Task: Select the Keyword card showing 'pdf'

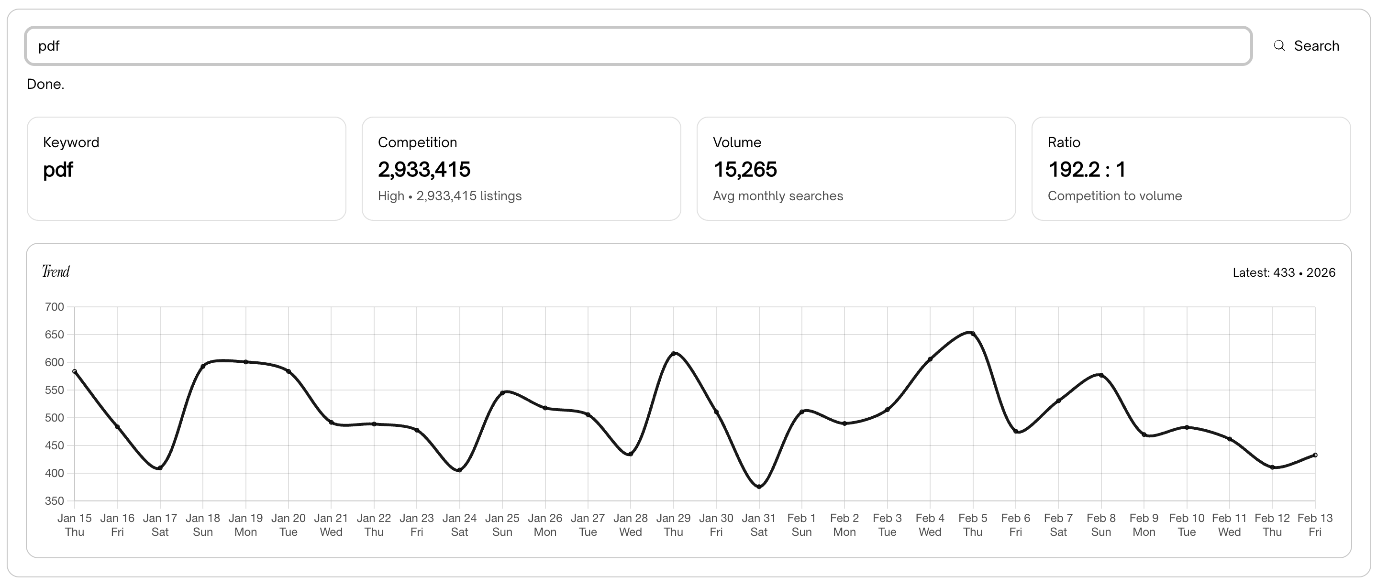Action: (x=187, y=168)
